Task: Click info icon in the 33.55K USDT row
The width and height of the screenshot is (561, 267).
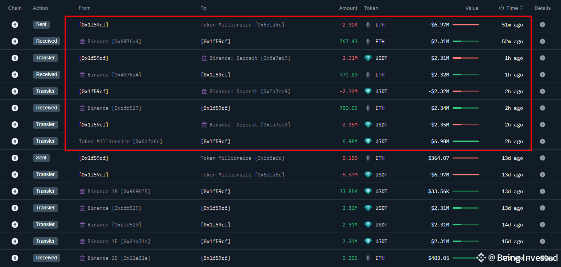Action: point(542,191)
